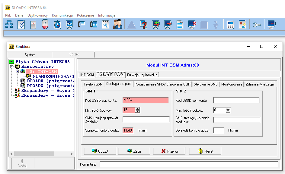The image size is (285, 174).
Task: Click the document with question mark icon
Action: click(x=144, y=24)
